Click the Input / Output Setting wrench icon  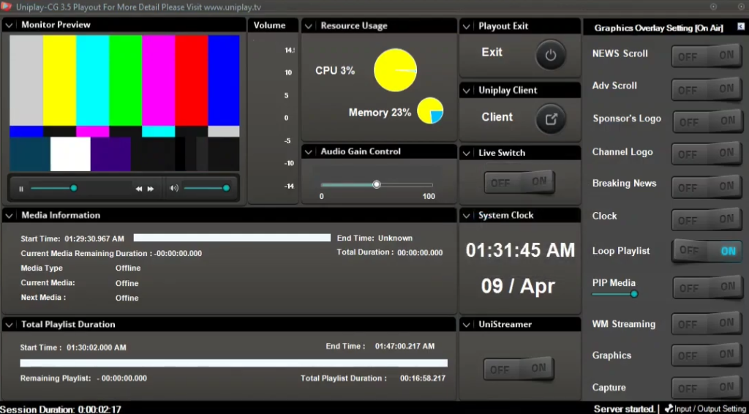[x=669, y=409]
